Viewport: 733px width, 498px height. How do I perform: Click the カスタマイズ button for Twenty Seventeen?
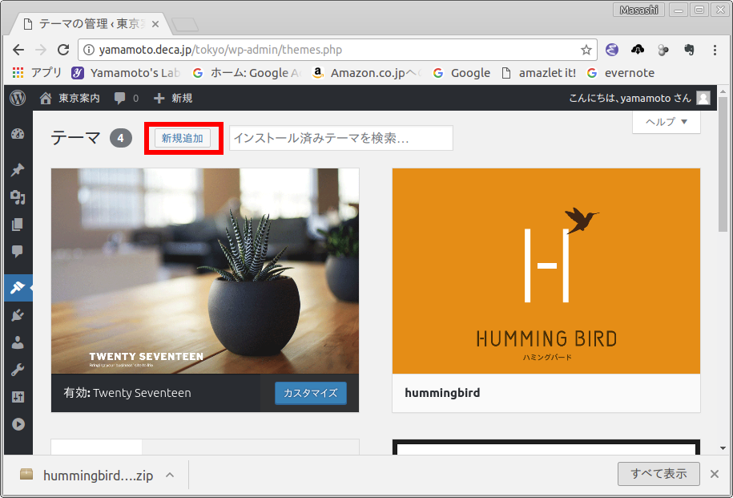click(311, 393)
